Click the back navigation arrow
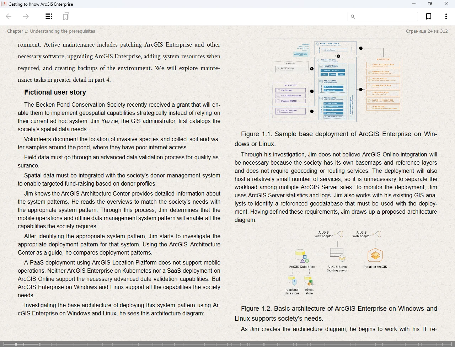455x347 pixels. tap(9, 16)
